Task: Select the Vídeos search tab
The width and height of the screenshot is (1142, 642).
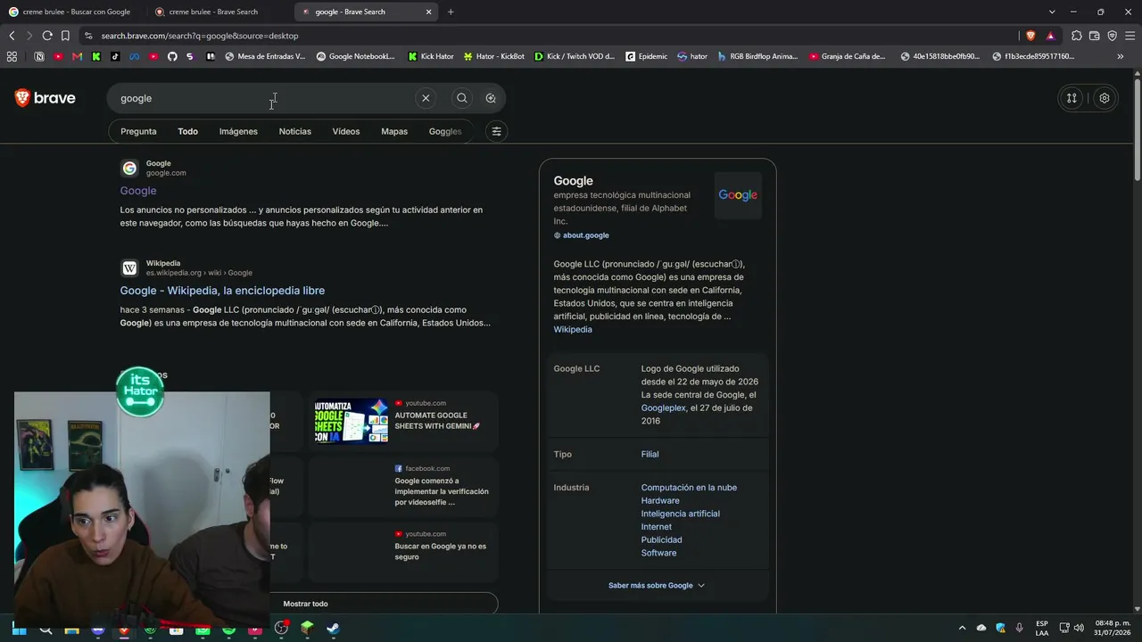Action: 346,131
